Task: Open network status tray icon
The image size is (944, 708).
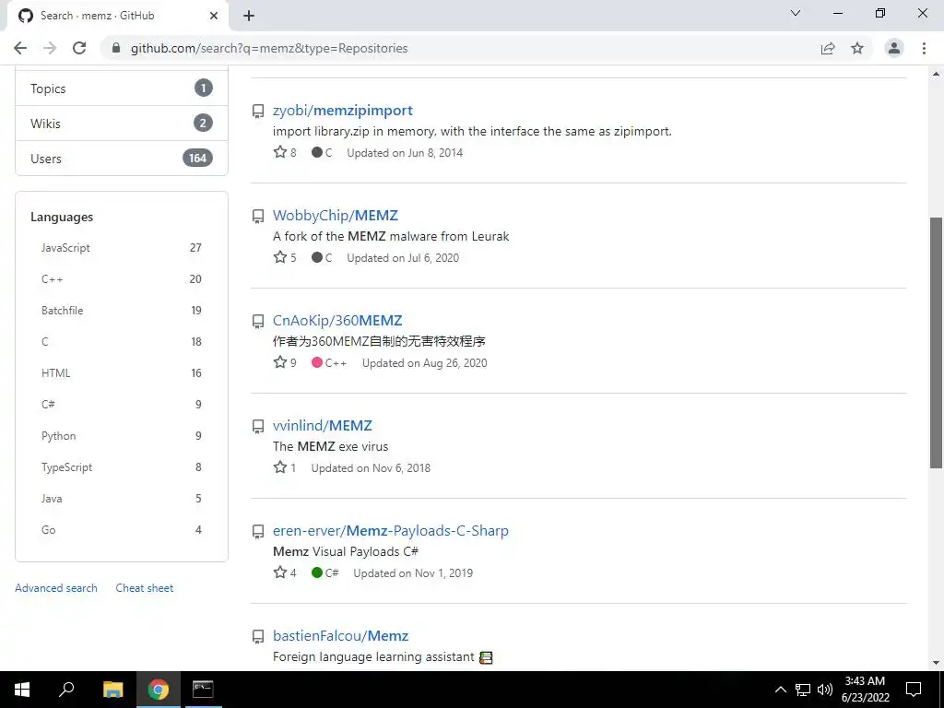Action: (803, 690)
